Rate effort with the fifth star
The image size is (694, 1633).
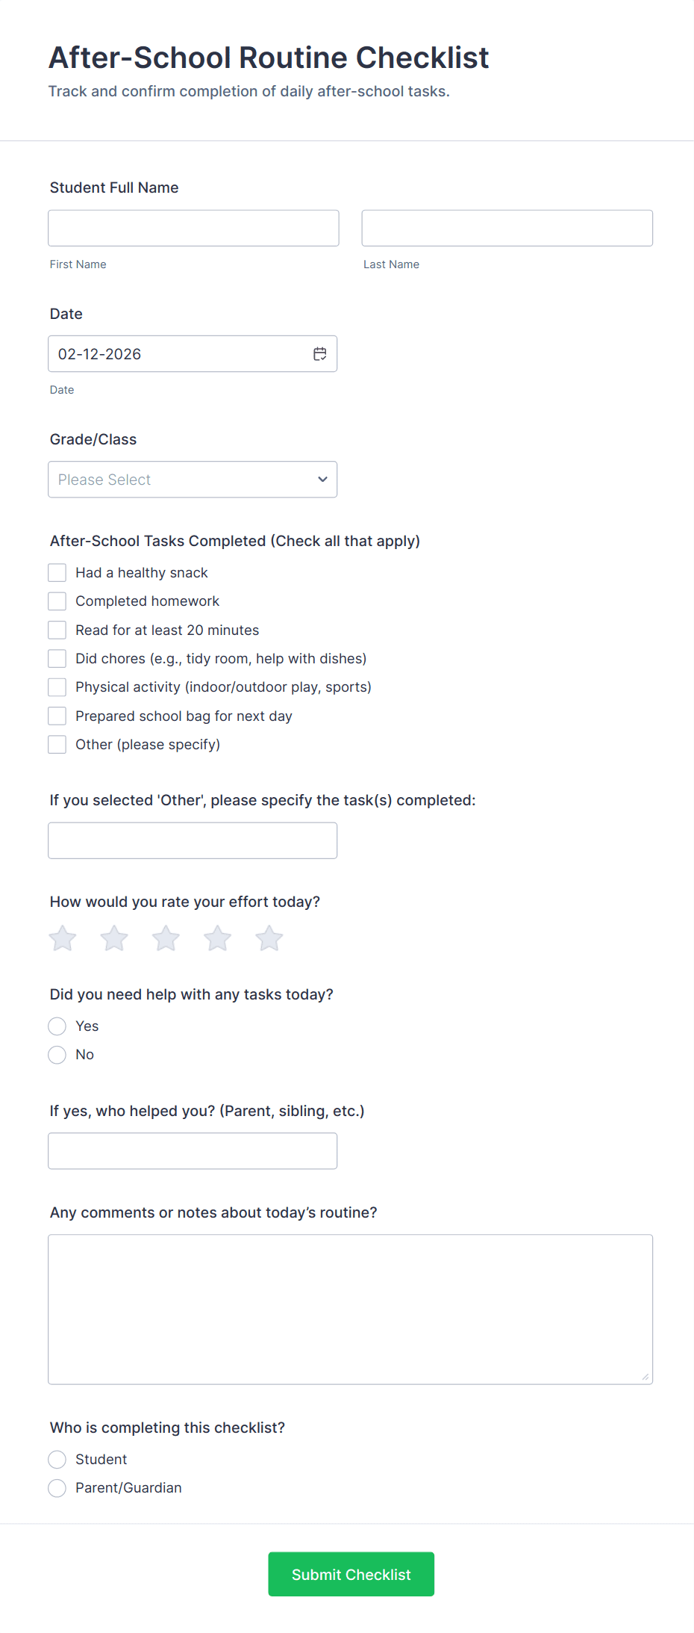click(269, 938)
